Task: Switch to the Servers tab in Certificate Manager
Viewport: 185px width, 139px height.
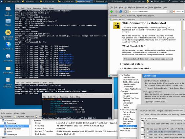Action: pos(168,111)
